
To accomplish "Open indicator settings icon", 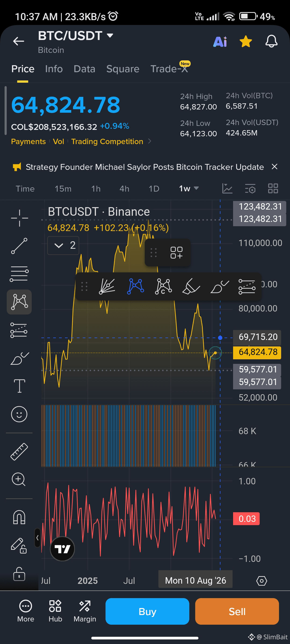I will pos(251,188).
